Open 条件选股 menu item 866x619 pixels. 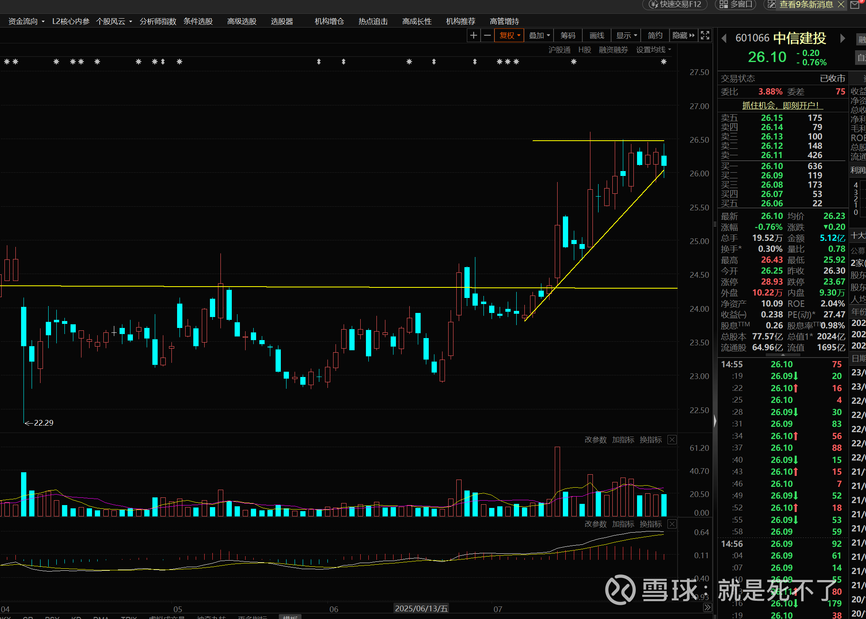point(198,21)
